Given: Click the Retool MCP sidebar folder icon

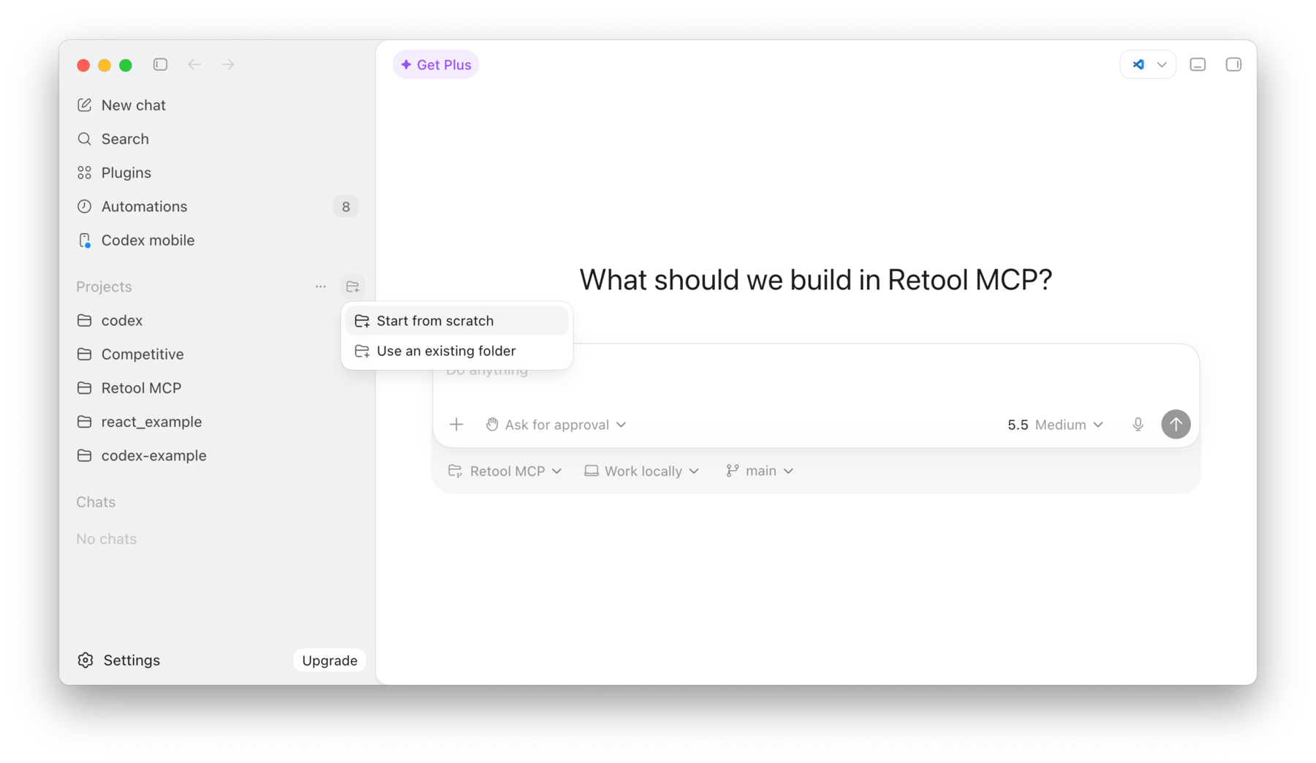Looking at the screenshot, I should (85, 387).
